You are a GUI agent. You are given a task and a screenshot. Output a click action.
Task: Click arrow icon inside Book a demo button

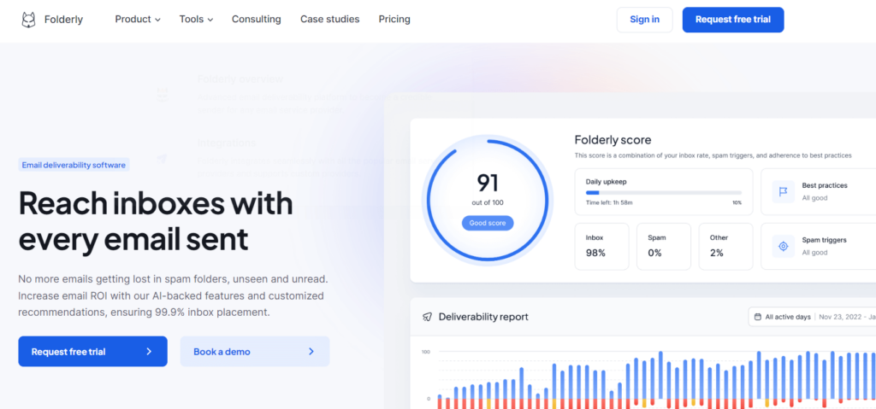pyautogui.click(x=311, y=352)
